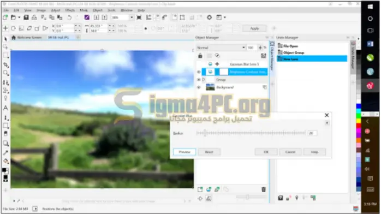Click OK in the Gaussian Blur dialog
381x214 pixels.
click(x=266, y=152)
